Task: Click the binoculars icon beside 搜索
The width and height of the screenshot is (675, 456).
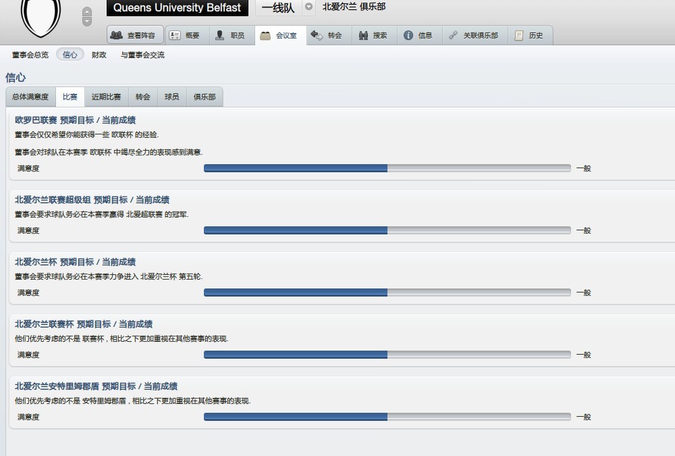Action: (363, 35)
